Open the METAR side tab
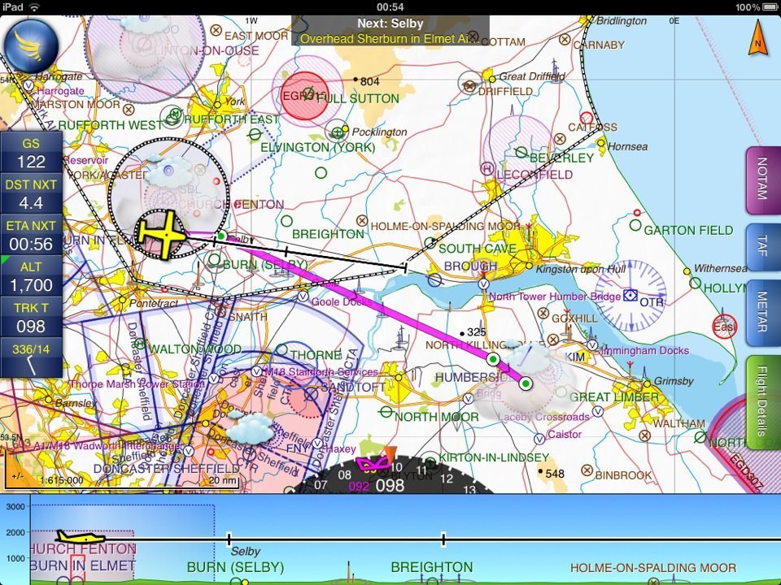Screen dimensions: 781x585 [762, 313]
